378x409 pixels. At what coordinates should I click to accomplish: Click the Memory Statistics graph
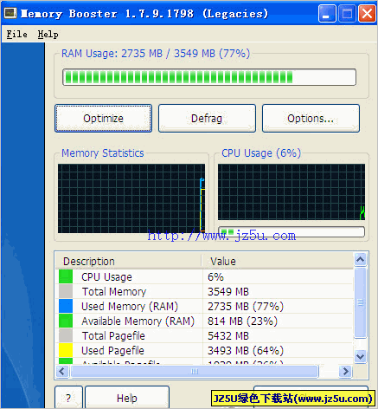coord(131,198)
